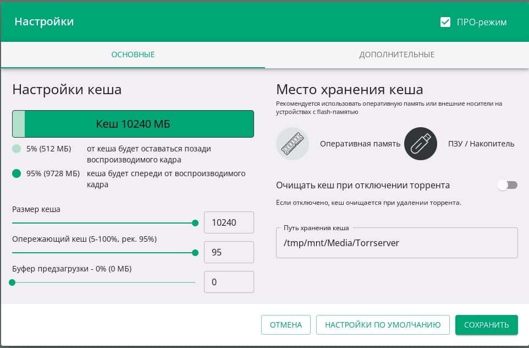Click the light green 5% legend dot

16,149
